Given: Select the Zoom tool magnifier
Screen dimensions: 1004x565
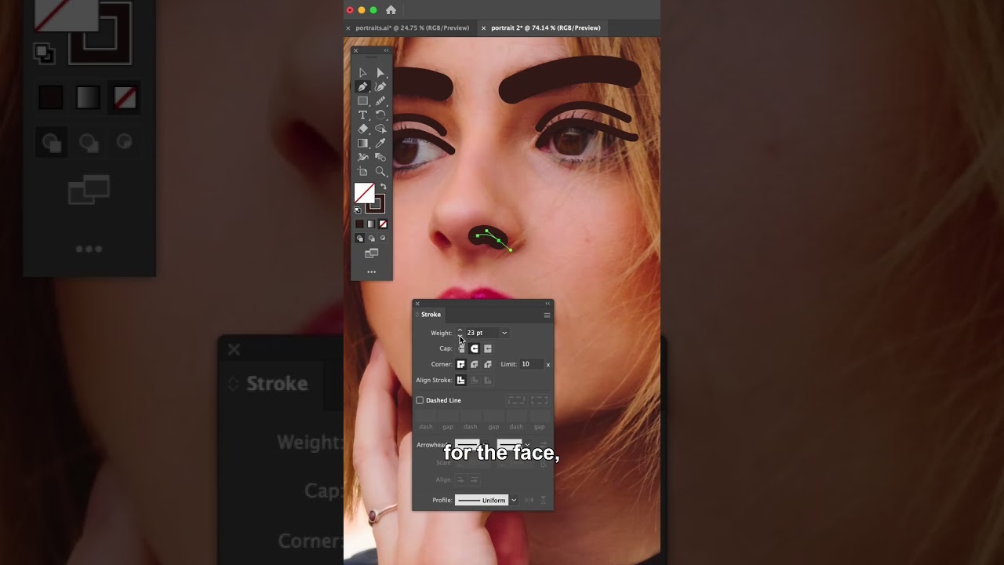Looking at the screenshot, I should click(380, 172).
